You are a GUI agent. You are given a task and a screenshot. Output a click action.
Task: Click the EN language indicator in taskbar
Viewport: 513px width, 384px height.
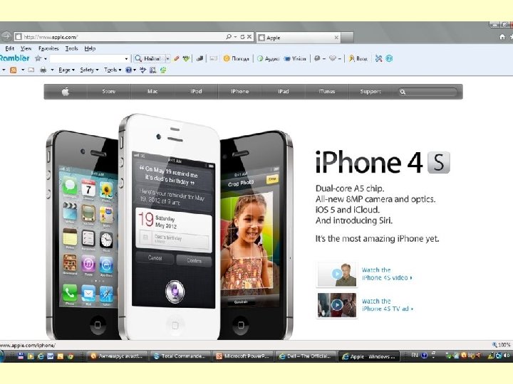(415, 356)
